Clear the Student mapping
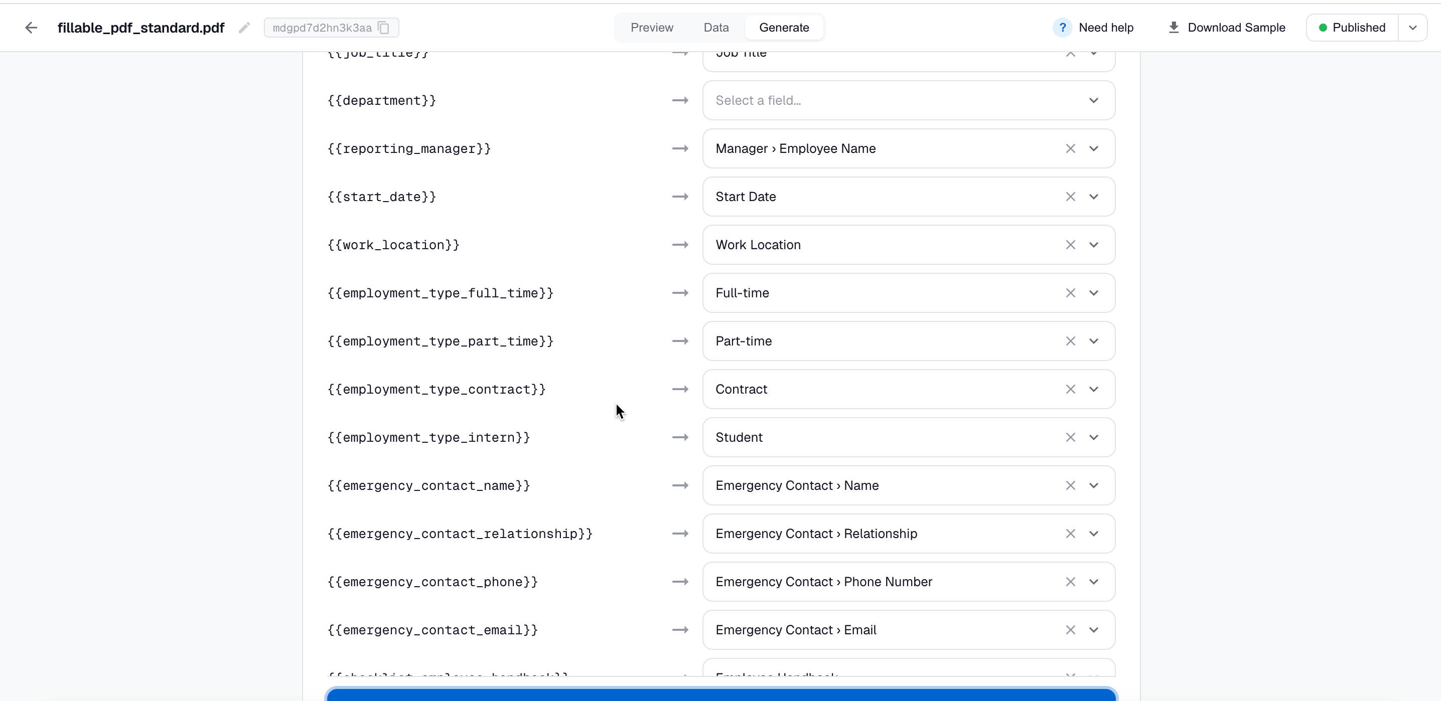 tap(1070, 437)
